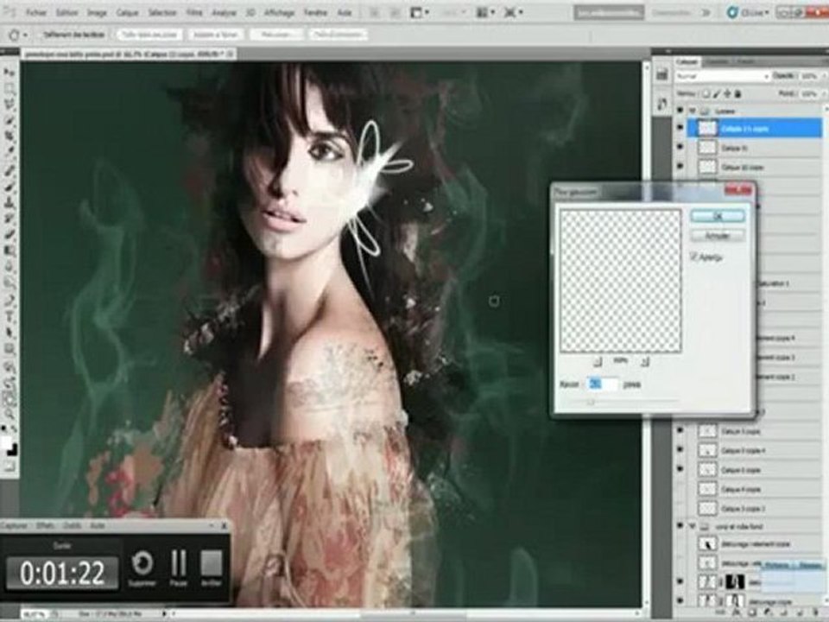This screenshot has width=829, height=622.
Task: Click the Adapter à l'écran button
Action: click(216, 35)
